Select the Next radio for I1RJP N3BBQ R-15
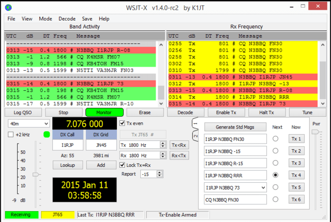This screenshot has width=331, height=222. [275, 163]
